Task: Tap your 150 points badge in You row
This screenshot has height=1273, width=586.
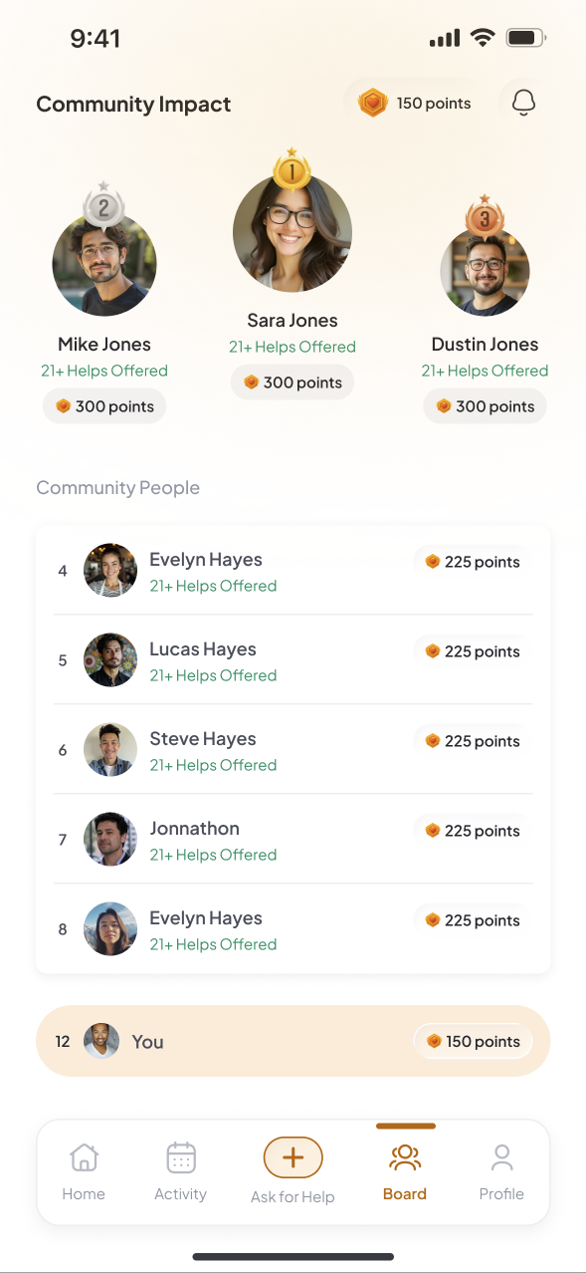Action: (x=474, y=1041)
